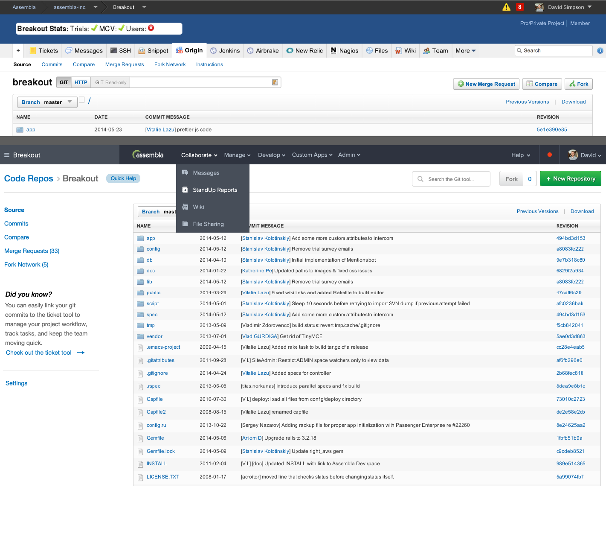Open the Nagios tab
The height and width of the screenshot is (534, 606).
pos(345,50)
